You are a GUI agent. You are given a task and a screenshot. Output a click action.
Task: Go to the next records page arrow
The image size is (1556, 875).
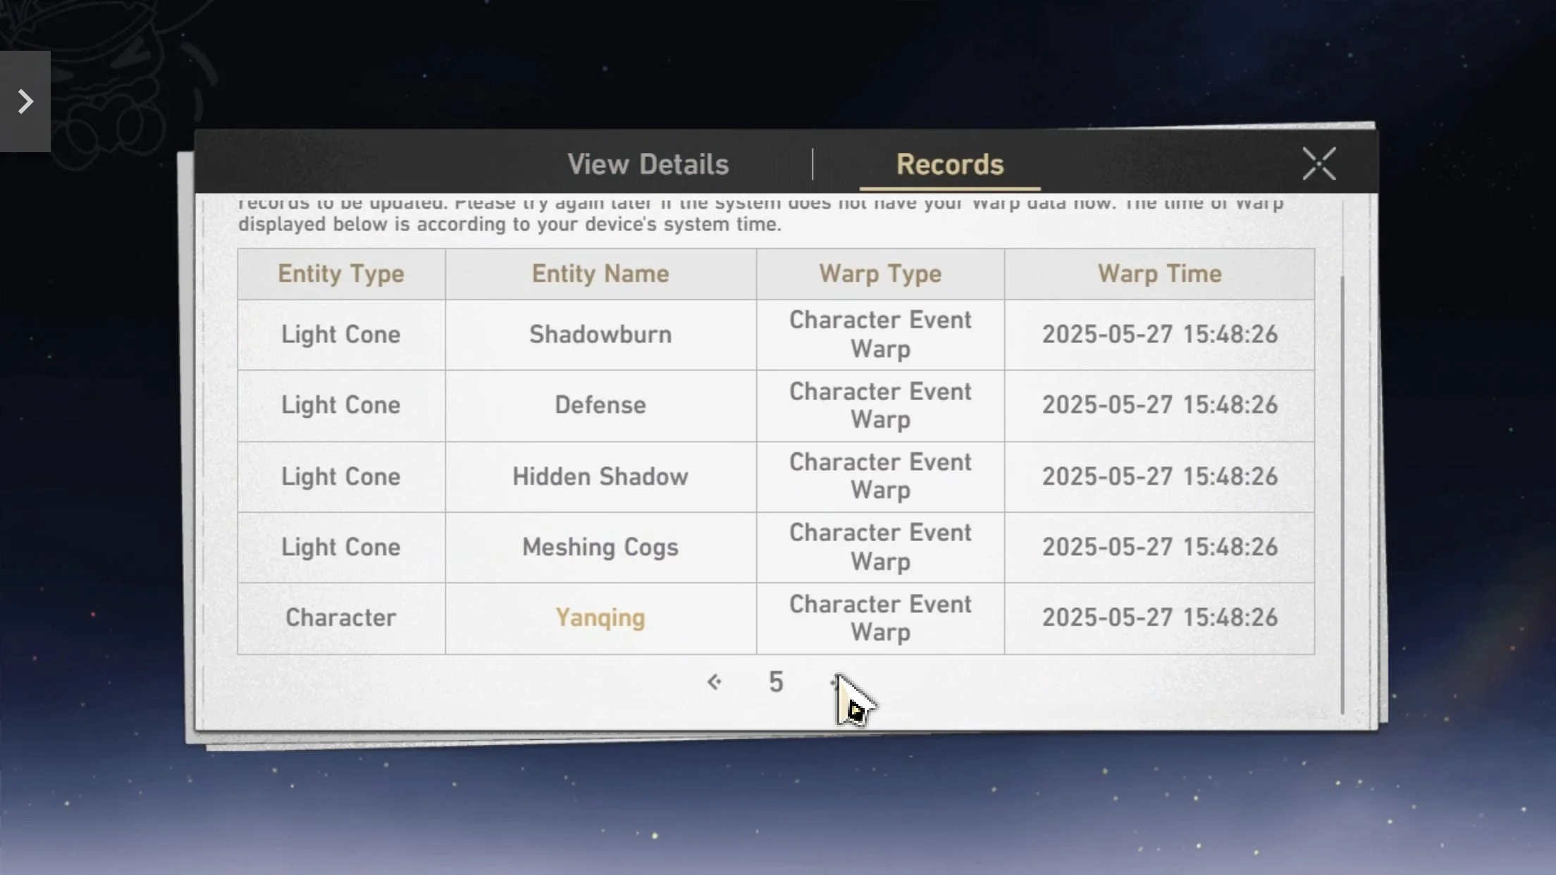[x=836, y=682]
